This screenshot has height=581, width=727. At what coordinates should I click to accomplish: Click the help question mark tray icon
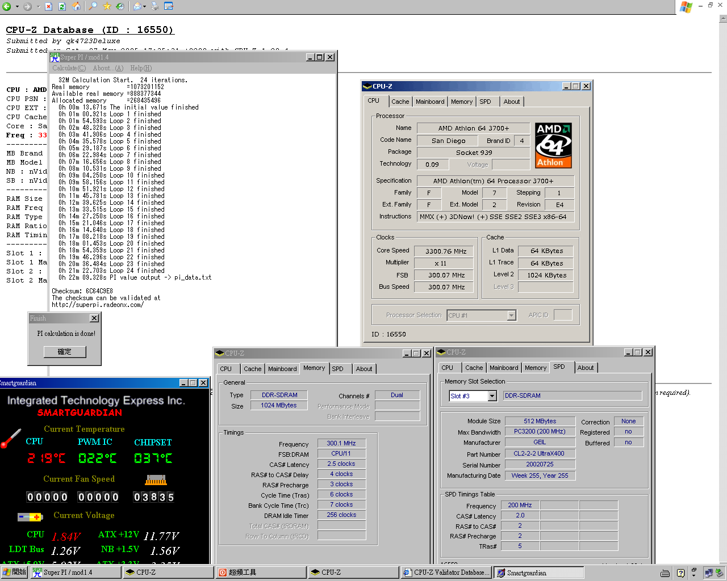[x=680, y=573]
